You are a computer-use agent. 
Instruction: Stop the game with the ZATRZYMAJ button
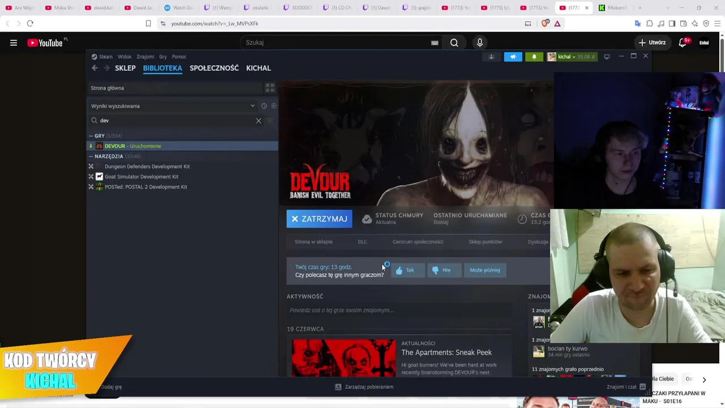point(319,219)
